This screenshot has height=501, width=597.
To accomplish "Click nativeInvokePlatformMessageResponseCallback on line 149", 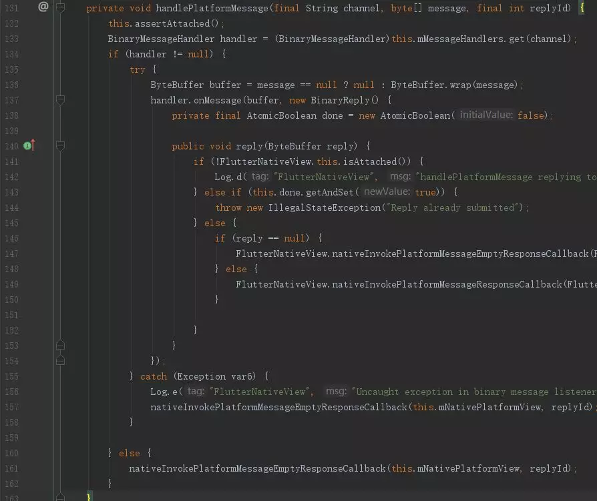I will (447, 285).
